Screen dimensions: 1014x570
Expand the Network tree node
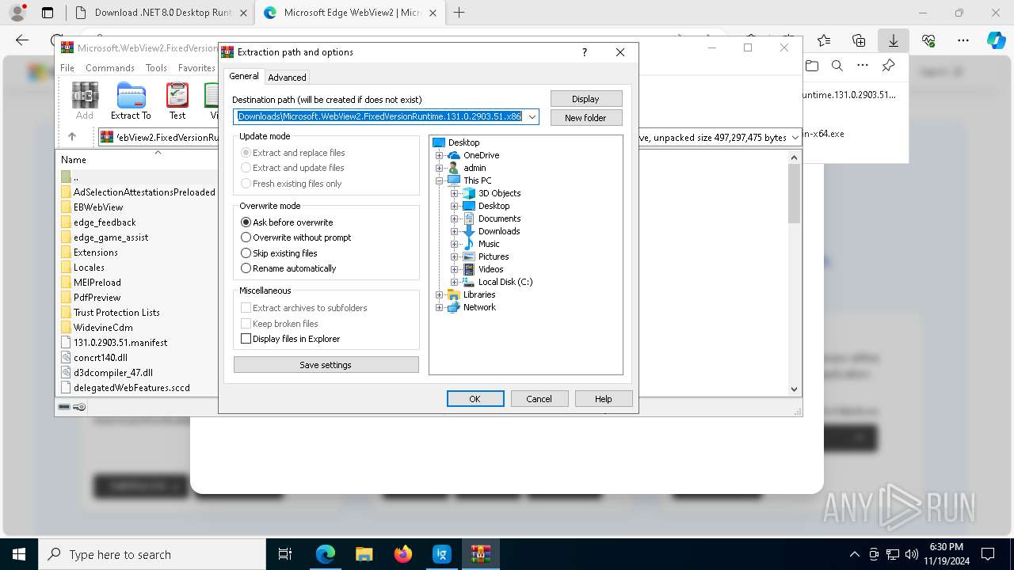[x=440, y=307]
